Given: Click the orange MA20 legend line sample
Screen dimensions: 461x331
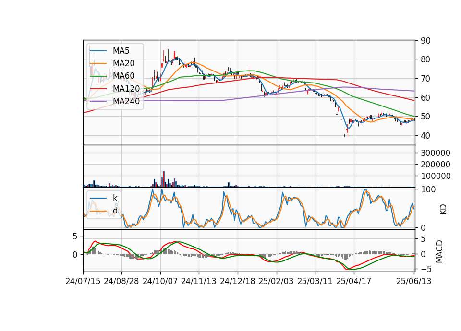Looking at the screenshot, I should pos(98,63).
